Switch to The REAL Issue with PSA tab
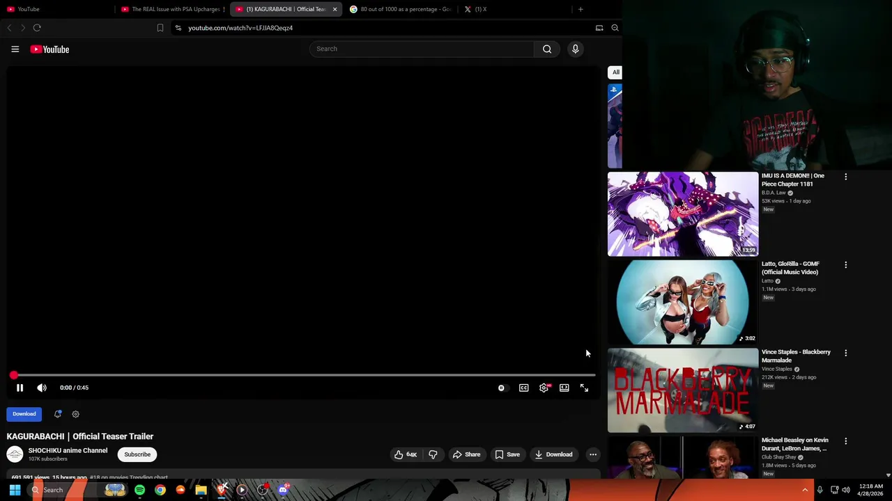Image resolution: width=892 pixels, height=501 pixels. pos(172,9)
